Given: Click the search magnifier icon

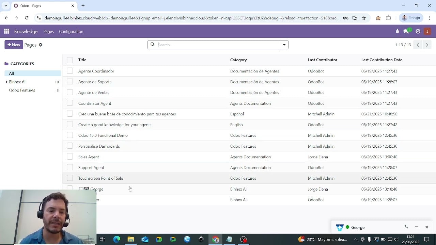Looking at the screenshot, I should tap(153, 45).
